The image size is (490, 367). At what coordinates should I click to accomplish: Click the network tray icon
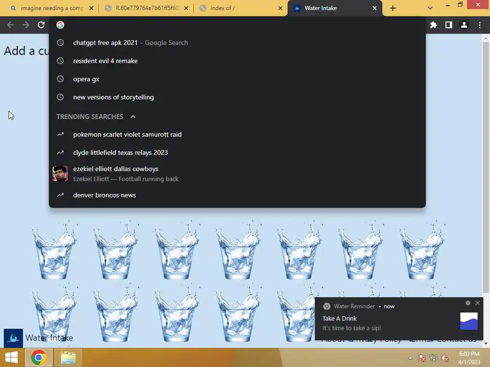click(434, 358)
